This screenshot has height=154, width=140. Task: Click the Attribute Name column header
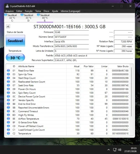[42, 66]
